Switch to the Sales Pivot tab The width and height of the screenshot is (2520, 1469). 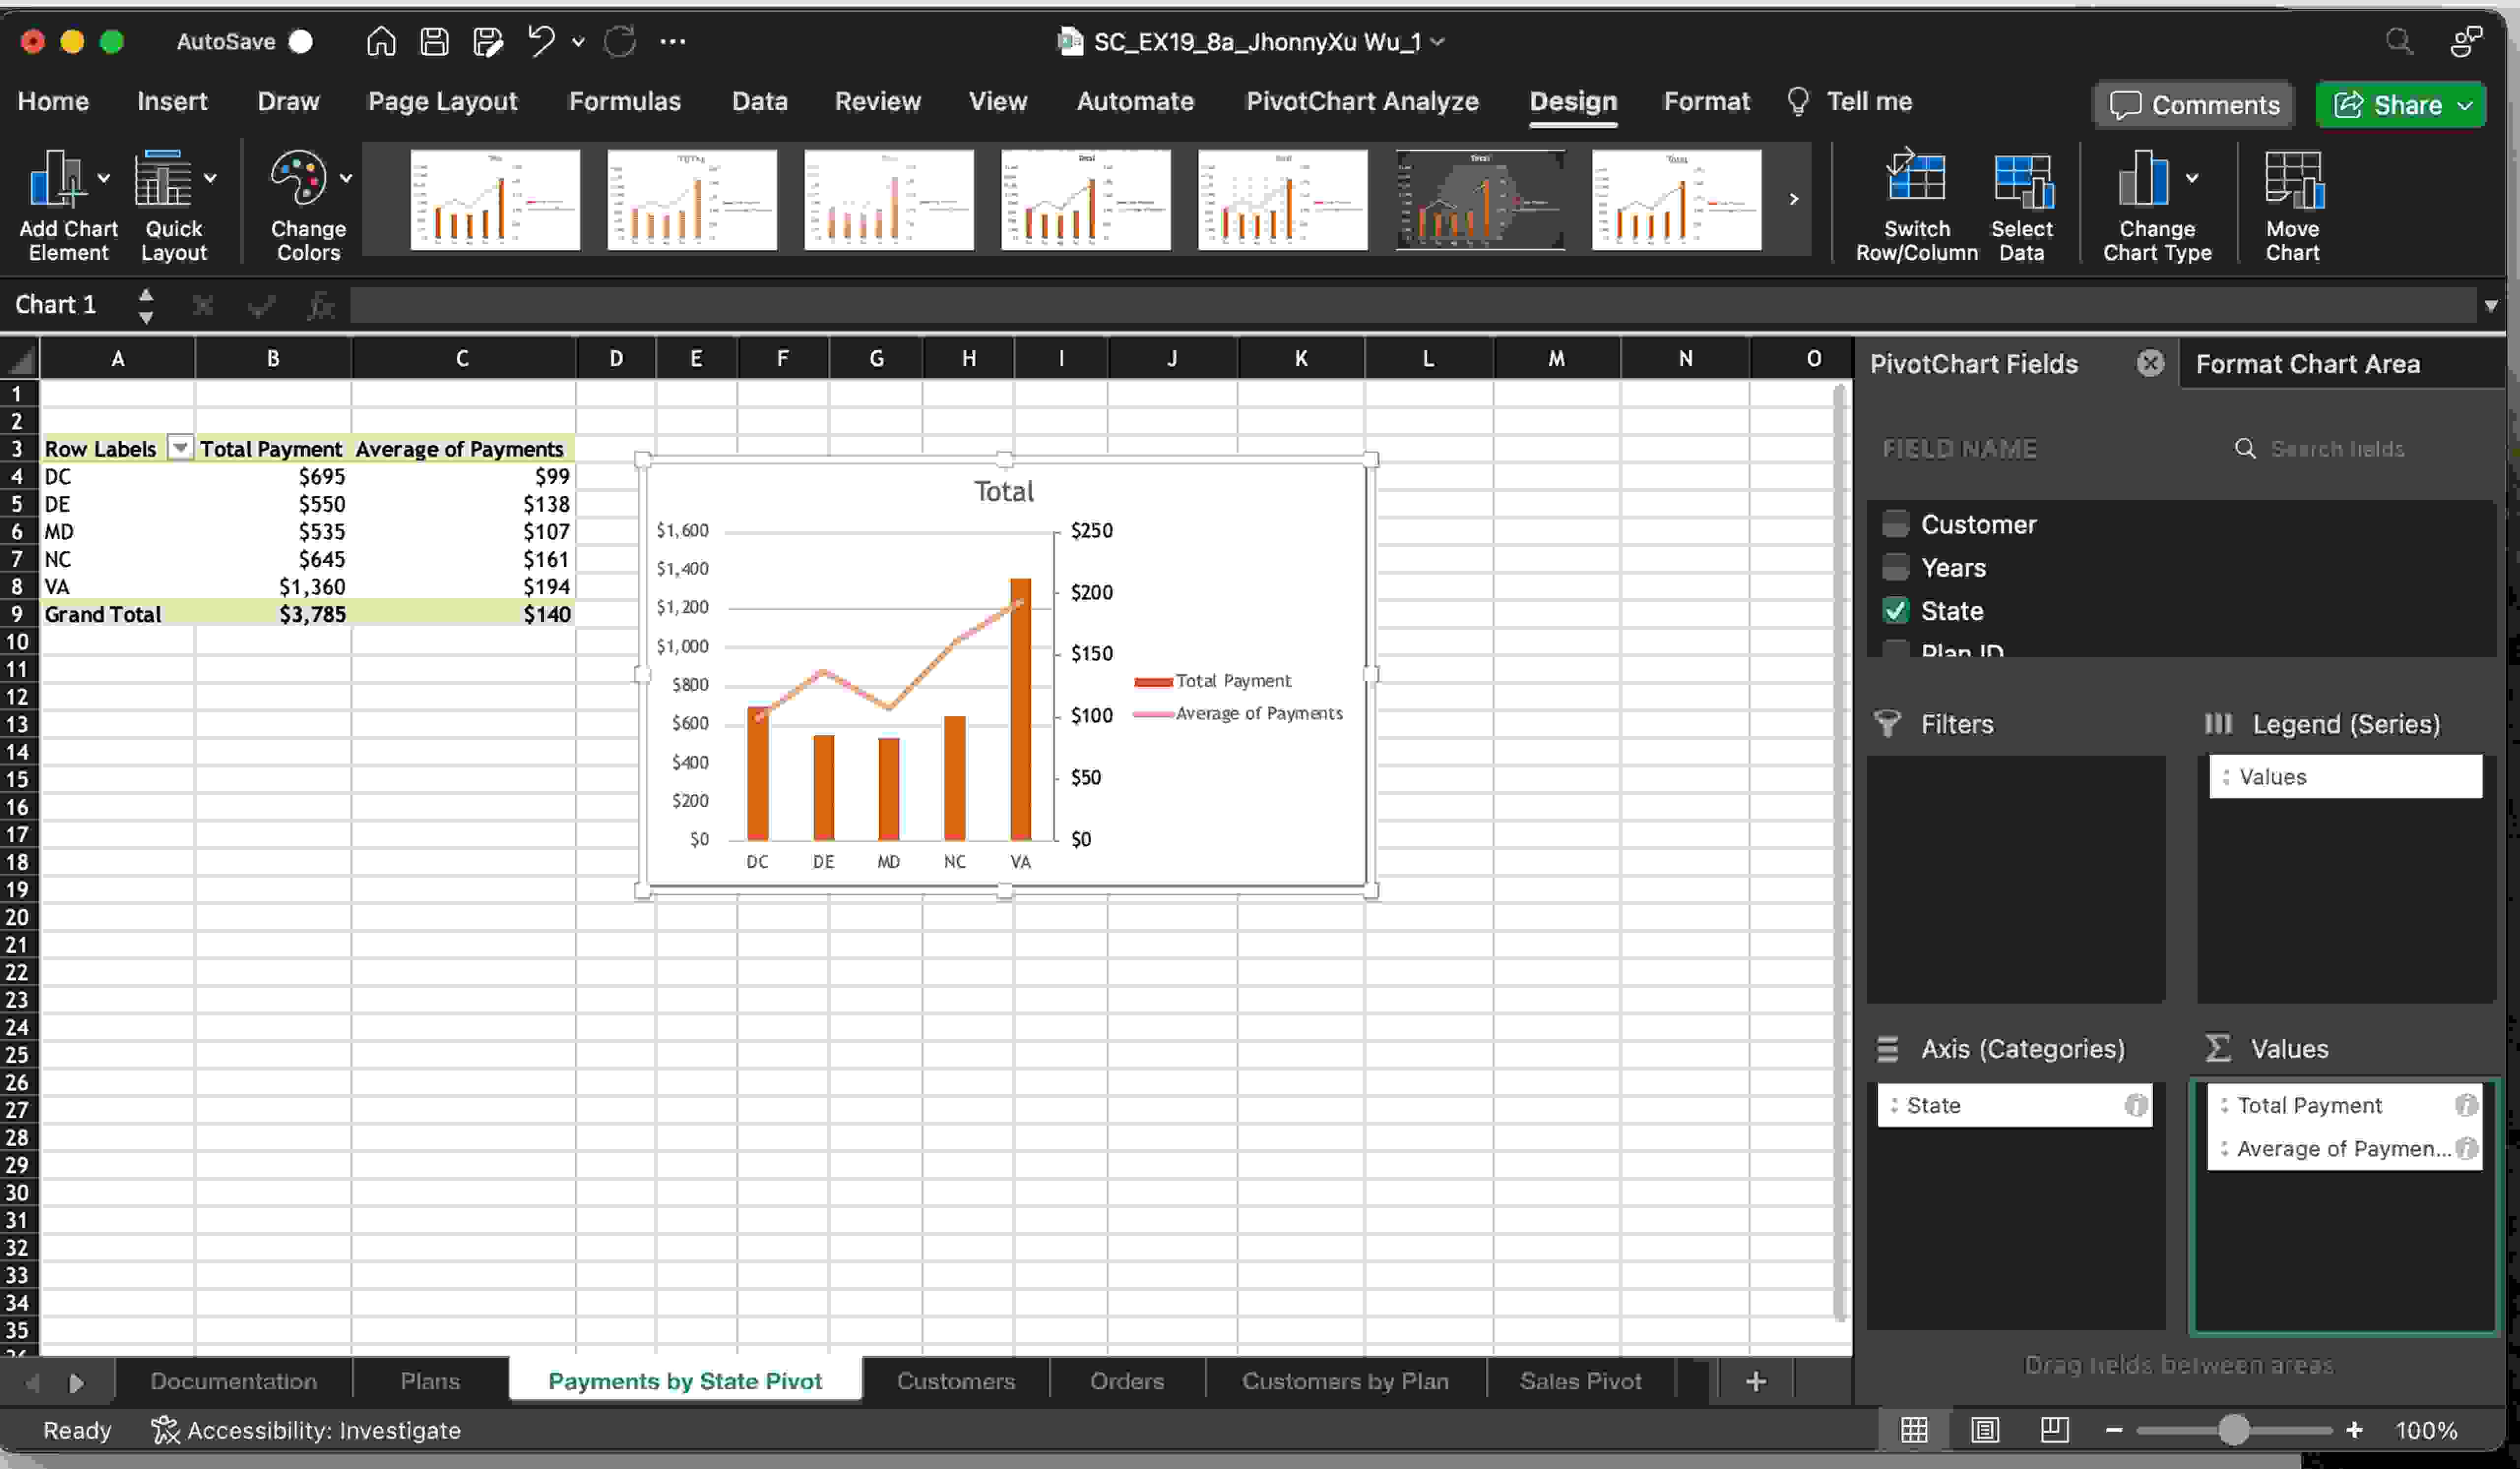1580,1380
